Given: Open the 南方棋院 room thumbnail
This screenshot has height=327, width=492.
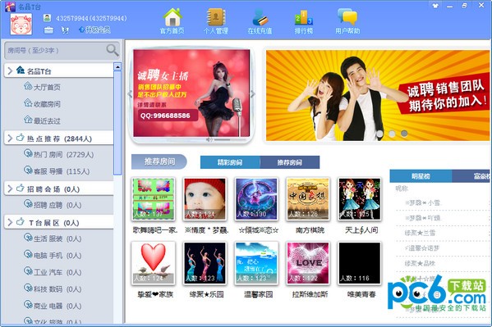Looking at the screenshot, I should point(308,199).
